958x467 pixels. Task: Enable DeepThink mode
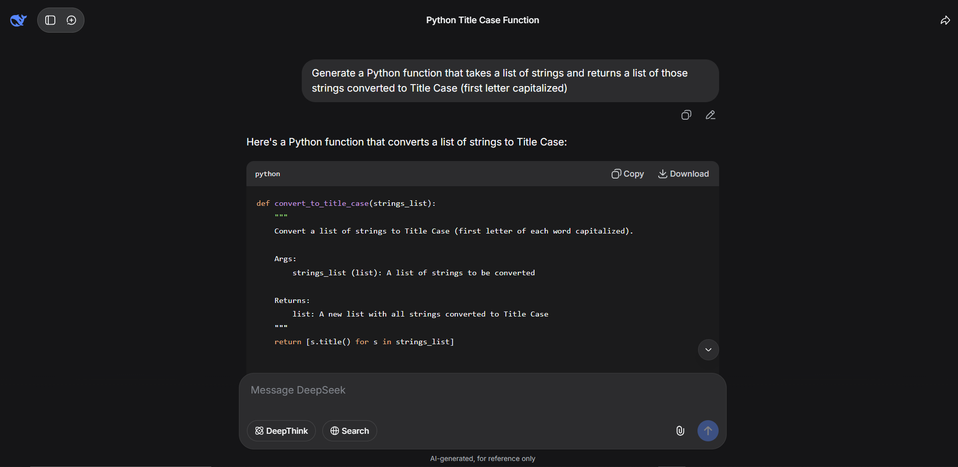[281, 431]
